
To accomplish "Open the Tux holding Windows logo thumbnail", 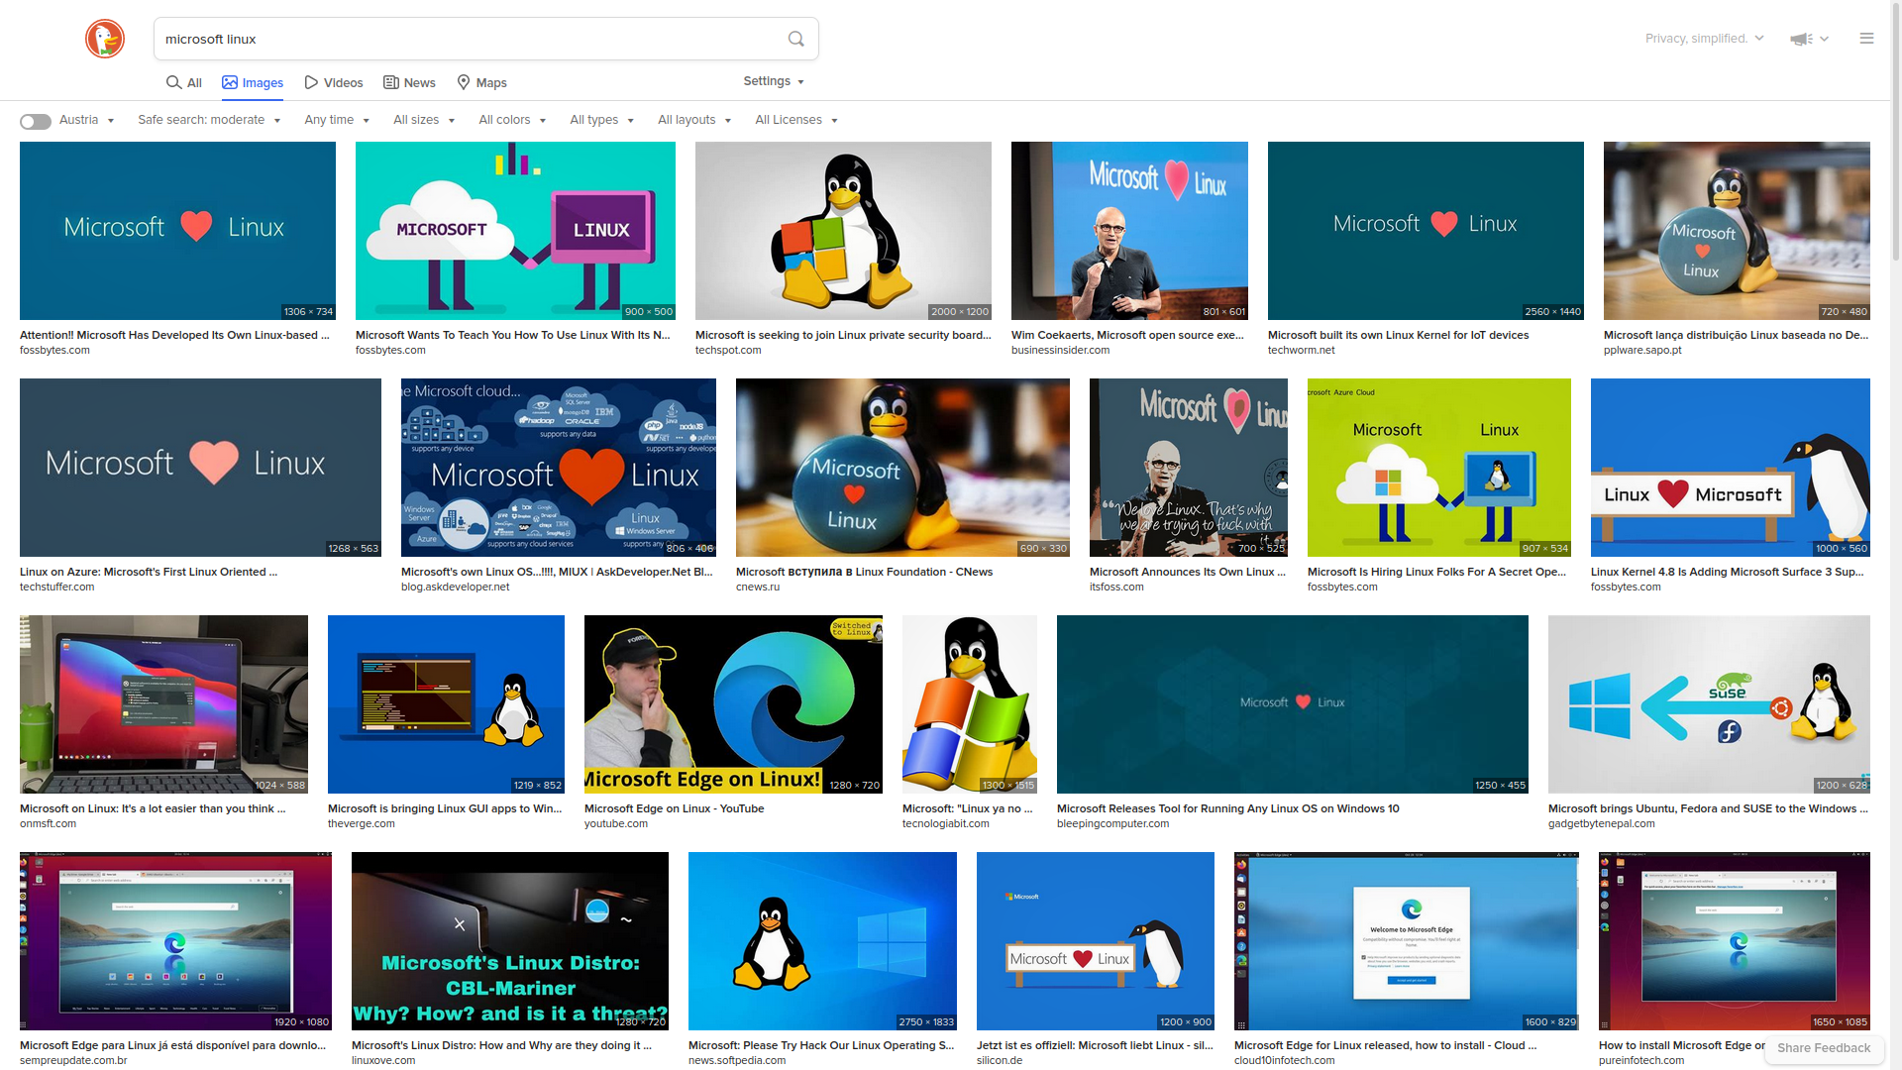I will (842, 230).
